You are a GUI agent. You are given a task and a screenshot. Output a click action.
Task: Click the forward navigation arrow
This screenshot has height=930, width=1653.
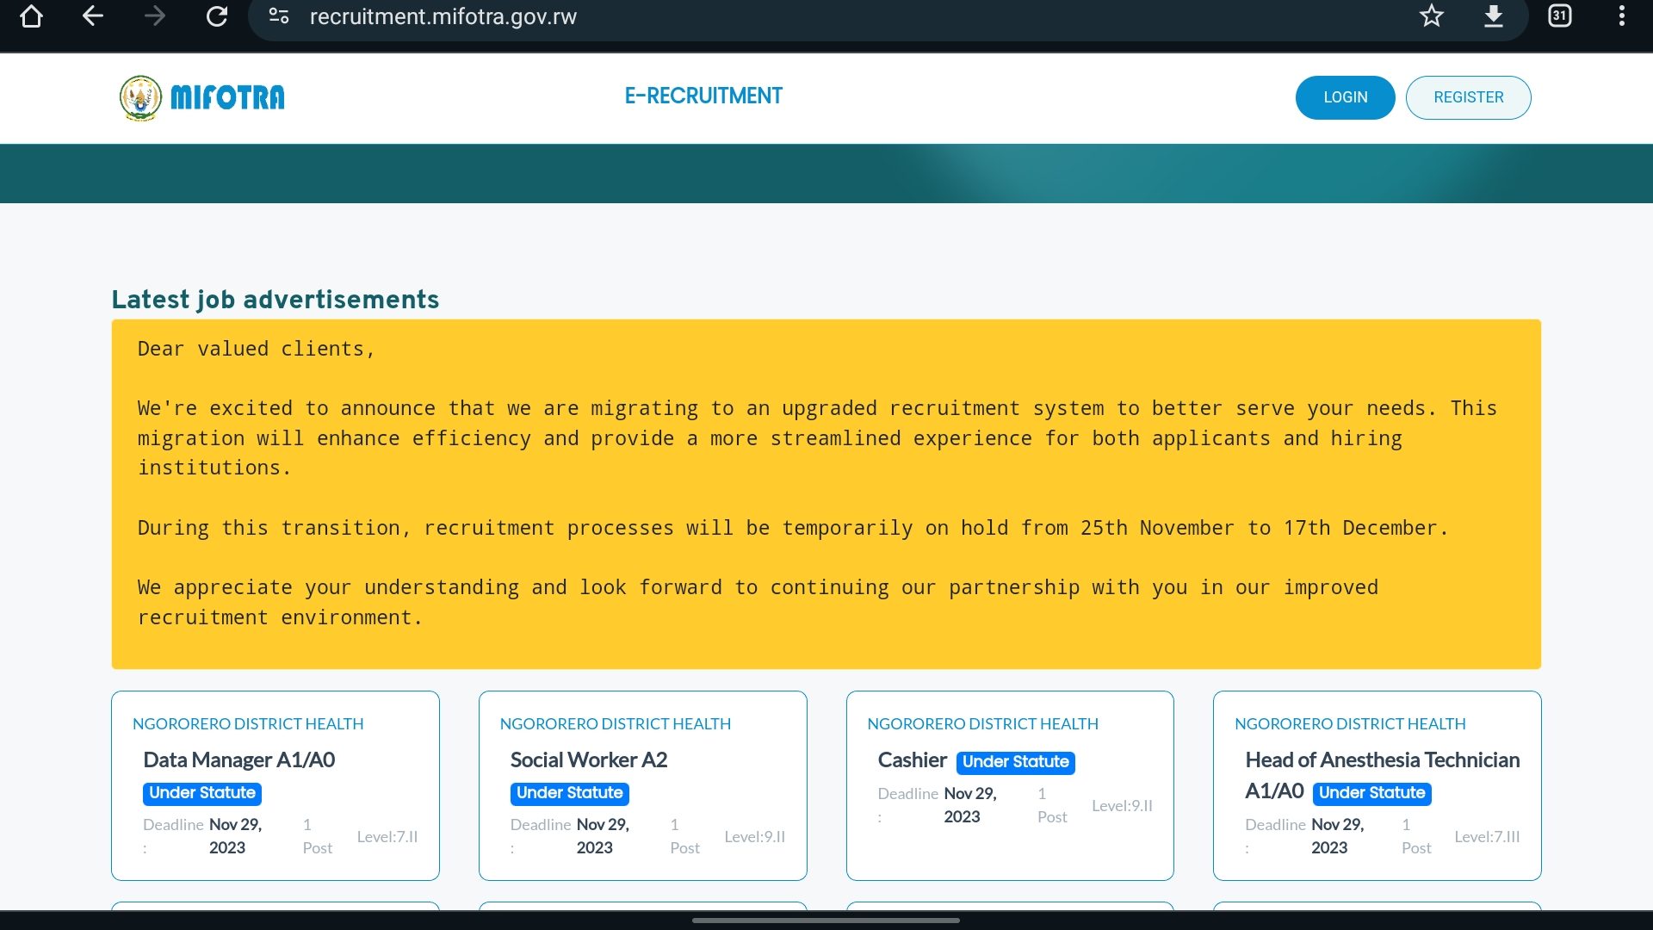[x=155, y=16]
